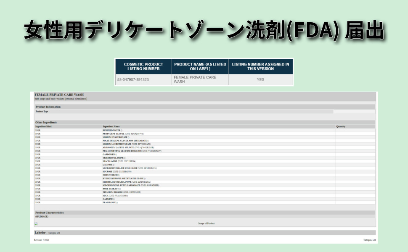Open the Product Information section header
The height and width of the screenshot is (252, 408).
[x=48, y=107]
